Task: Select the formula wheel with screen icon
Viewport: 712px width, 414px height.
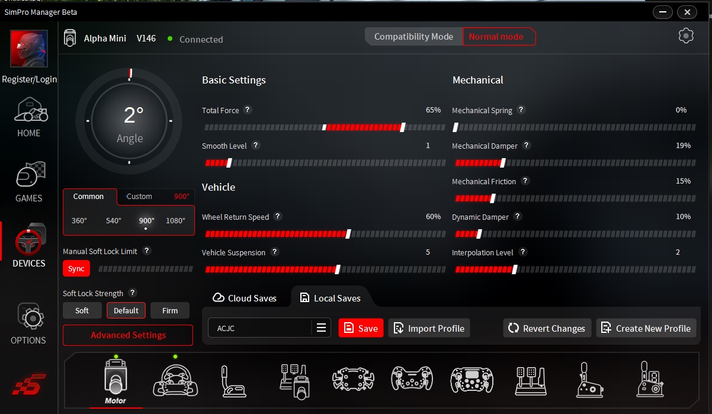Action: [x=472, y=379]
